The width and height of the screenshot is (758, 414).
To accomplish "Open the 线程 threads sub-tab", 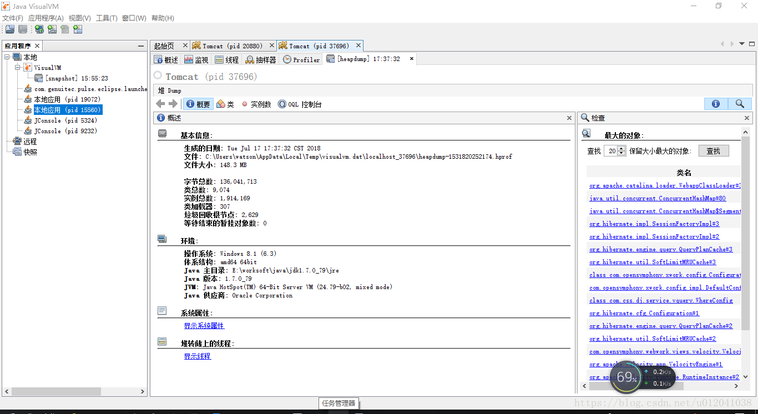I will coord(227,59).
